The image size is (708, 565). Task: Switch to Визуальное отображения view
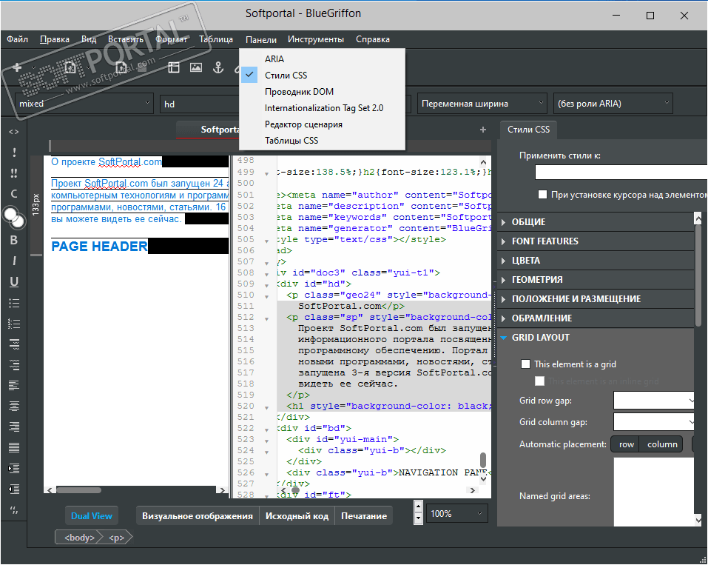tap(198, 516)
